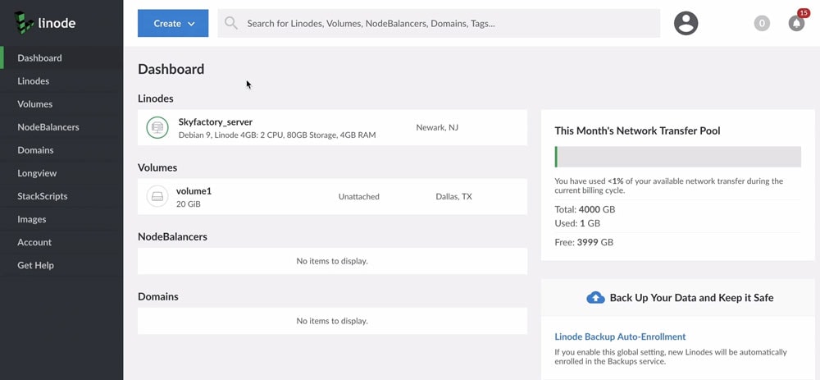Click Back Up Your Data and Keep it Safe

tap(692, 298)
